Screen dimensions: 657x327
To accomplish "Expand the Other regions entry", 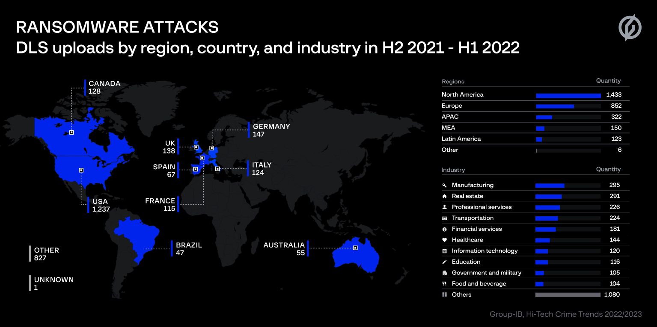I will click(x=450, y=150).
